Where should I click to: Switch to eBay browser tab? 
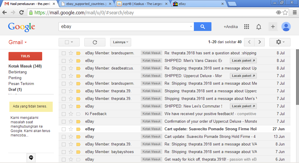pyautogui.click(x=198, y=4)
